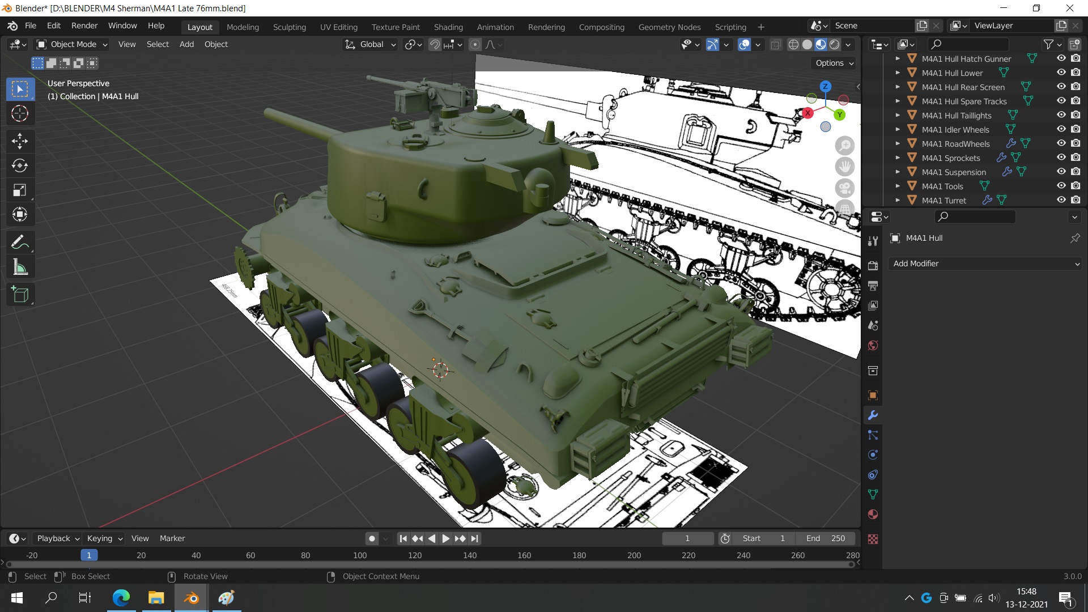Select the 3D Cursor tool

20,114
